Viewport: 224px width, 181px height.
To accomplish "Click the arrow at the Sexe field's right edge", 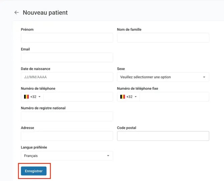I will tap(204, 77).
